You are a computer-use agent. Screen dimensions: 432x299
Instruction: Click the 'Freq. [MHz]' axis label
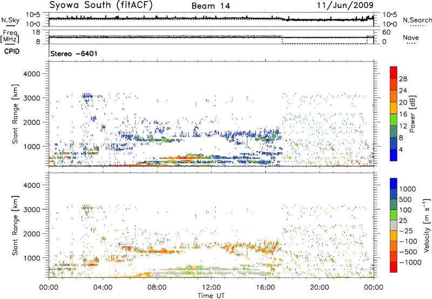point(10,37)
